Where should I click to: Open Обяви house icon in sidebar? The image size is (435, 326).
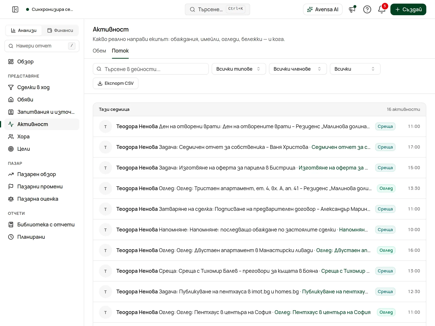(11, 100)
